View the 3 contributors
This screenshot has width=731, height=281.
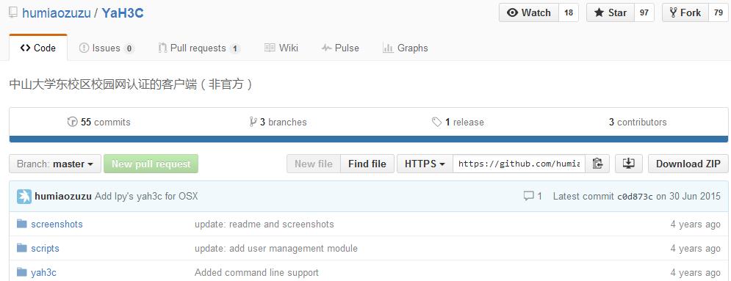[638, 123]
